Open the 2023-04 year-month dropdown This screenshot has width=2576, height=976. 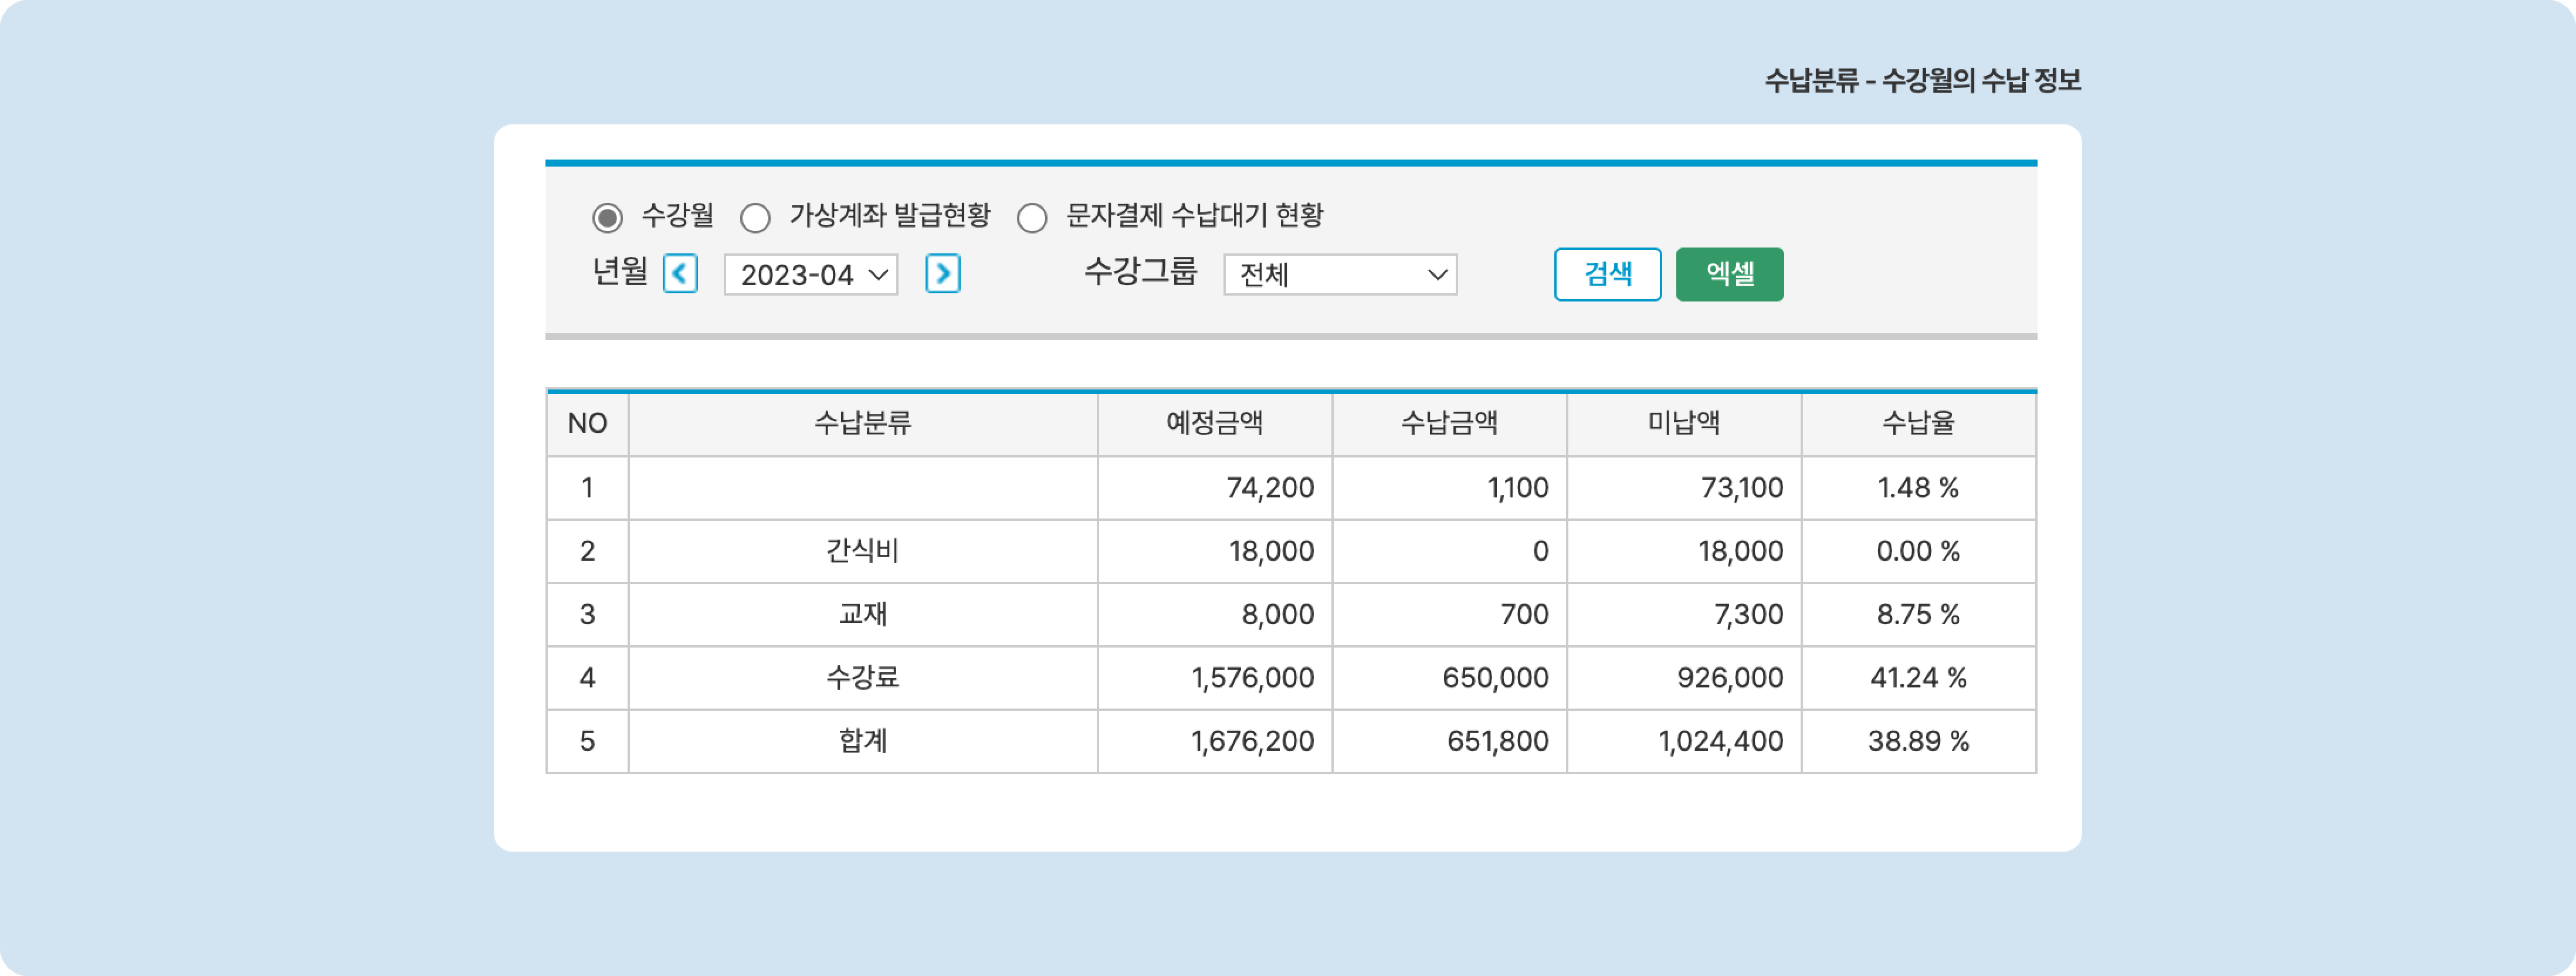(x=810, y=275)
